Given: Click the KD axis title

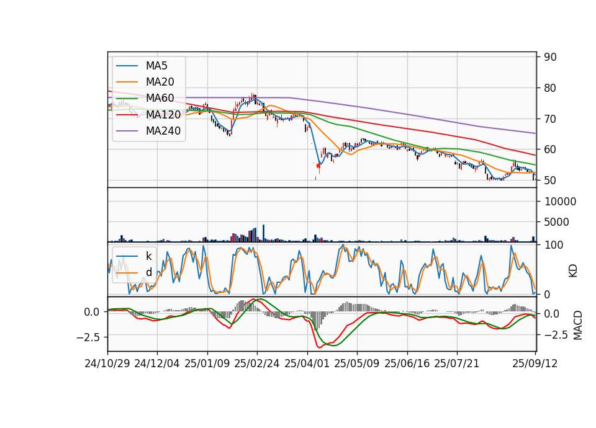Looking at the screenshot, I should click(573, 270).
